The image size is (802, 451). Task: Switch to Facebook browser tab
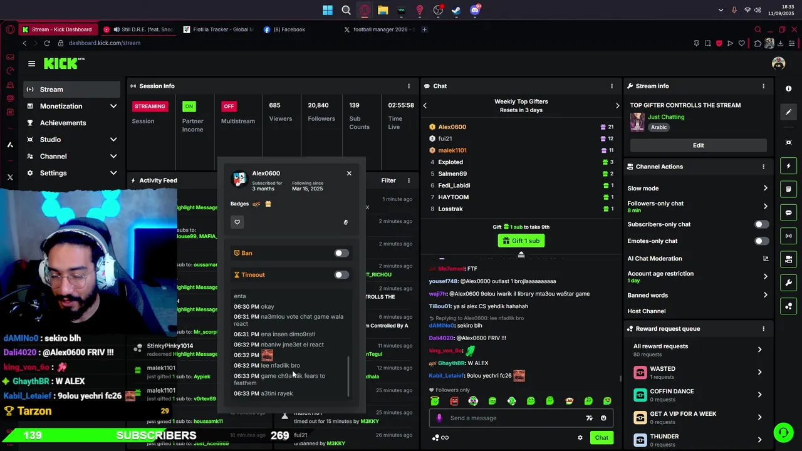pyautogui.click(x=298, y=29)
